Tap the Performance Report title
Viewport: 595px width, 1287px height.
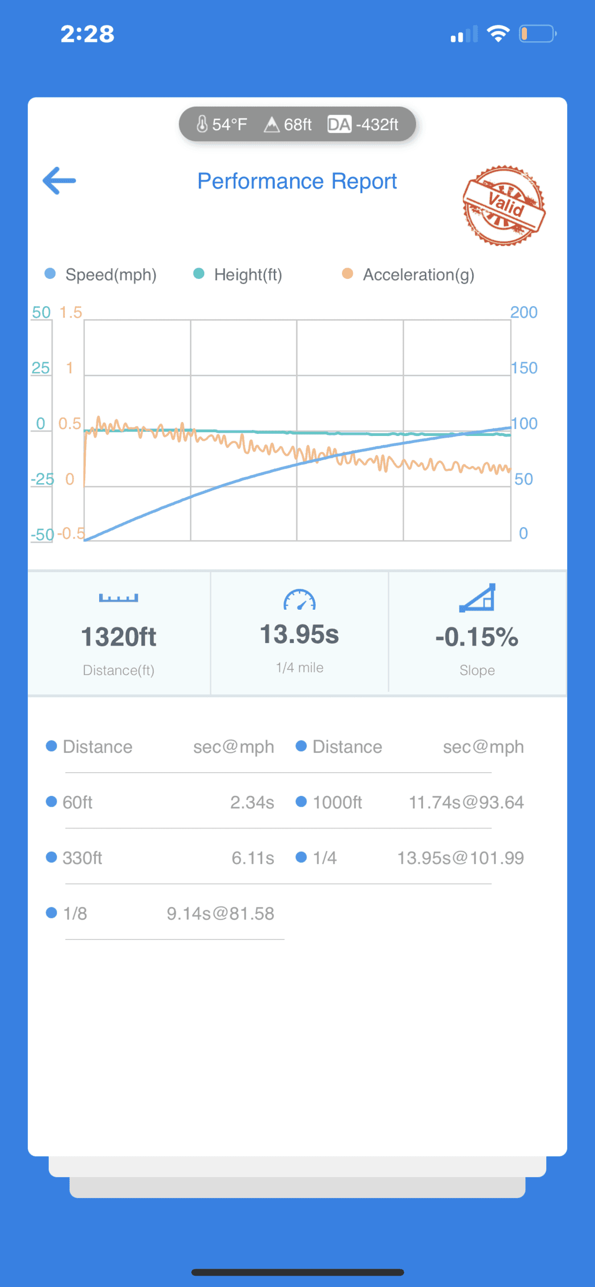point(297,181)
